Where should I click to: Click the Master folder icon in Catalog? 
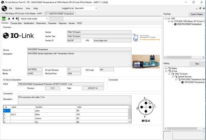(169, 69)
